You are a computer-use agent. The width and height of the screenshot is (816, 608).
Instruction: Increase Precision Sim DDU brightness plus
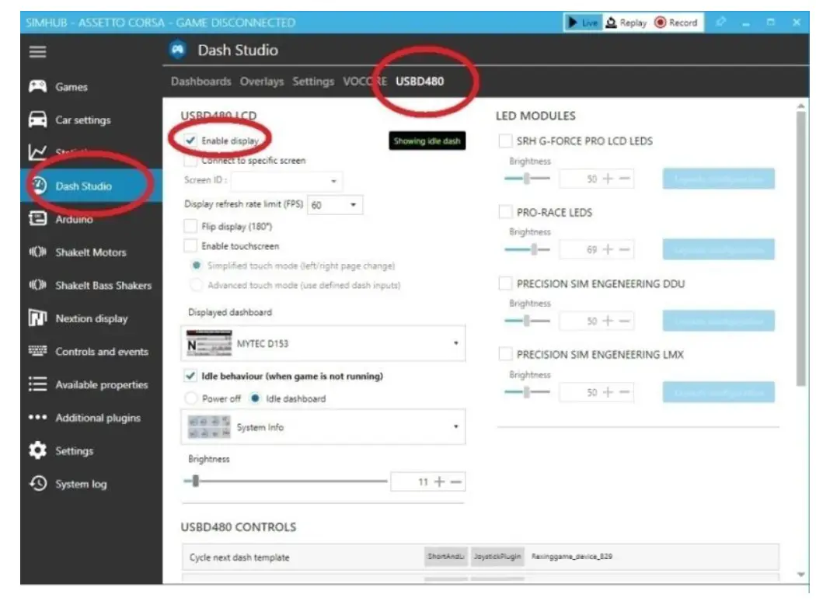[x=608, y=321]
